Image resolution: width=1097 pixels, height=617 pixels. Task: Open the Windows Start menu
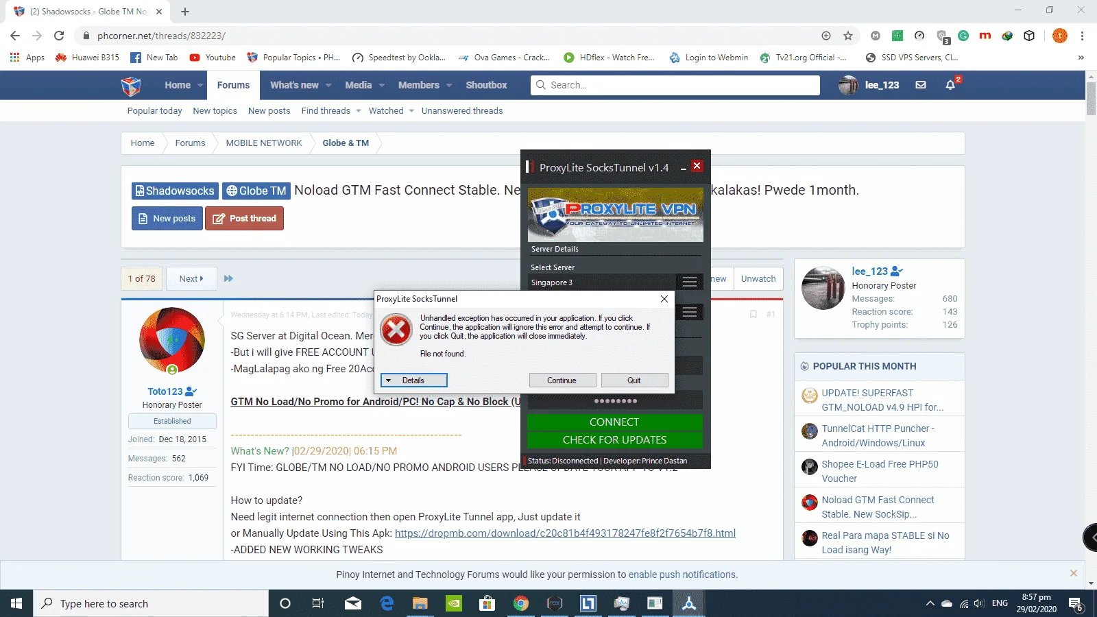tap(16, 603)
